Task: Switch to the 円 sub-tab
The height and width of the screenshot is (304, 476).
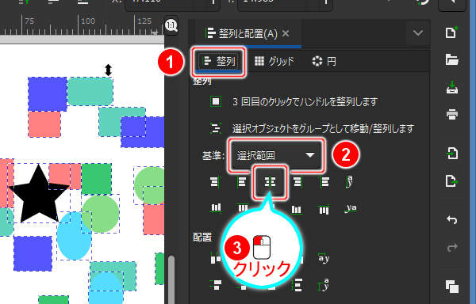Action: click(x=324, y=62)
